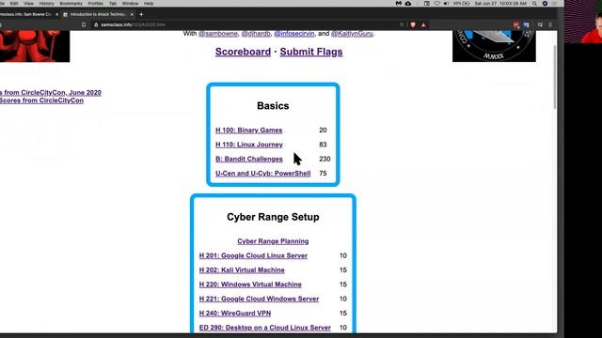The height and width of the screenshot is (338, 602).
Task: Open the browser hamburger menu
Action: (550, 24)
